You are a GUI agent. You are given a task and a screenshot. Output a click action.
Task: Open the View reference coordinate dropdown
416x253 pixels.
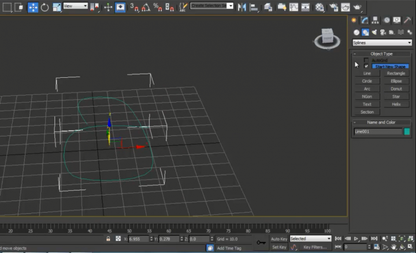tap(75, 6)
